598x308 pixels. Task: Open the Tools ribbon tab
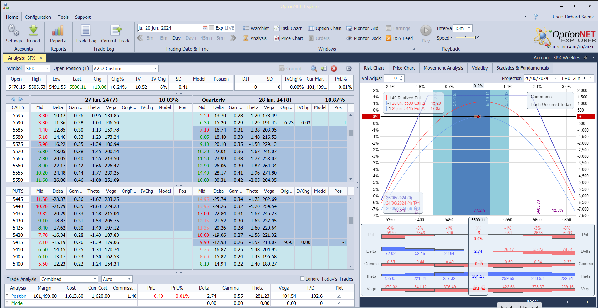(x=63, y=17)
